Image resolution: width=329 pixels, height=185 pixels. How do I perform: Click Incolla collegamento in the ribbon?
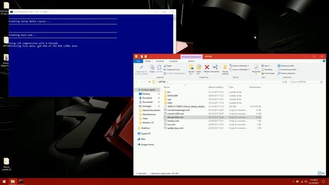point(174,73)
